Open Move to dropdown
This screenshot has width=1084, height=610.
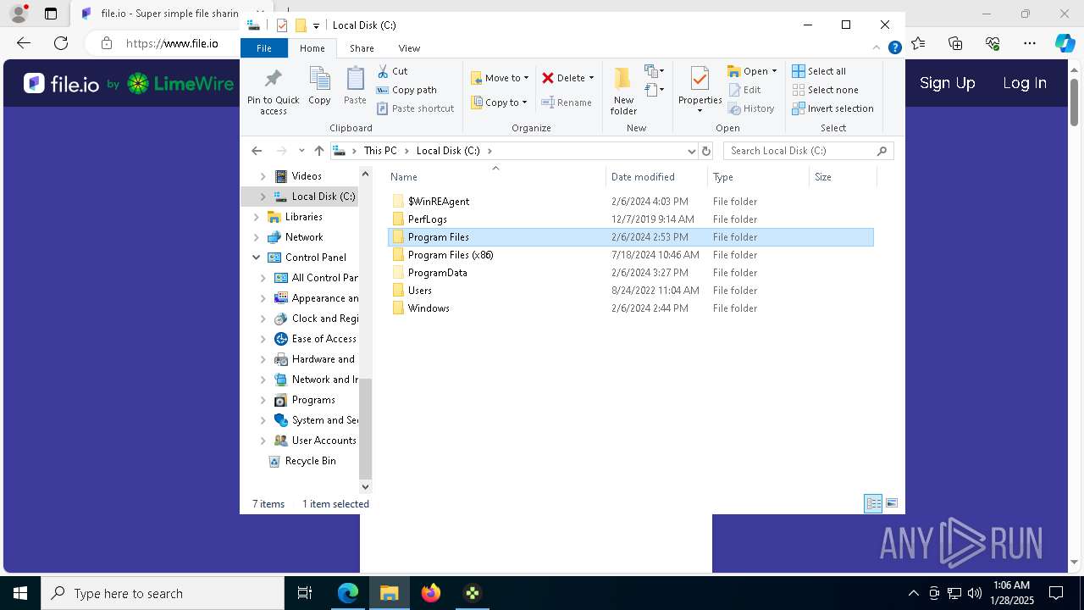[x=500, y=78]
